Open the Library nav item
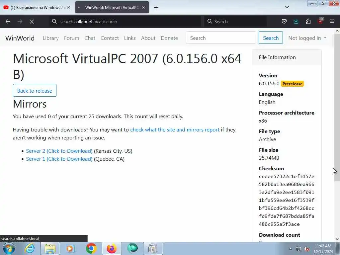The width and height of the screenshot is (340, 255). [x=50, y=38]
